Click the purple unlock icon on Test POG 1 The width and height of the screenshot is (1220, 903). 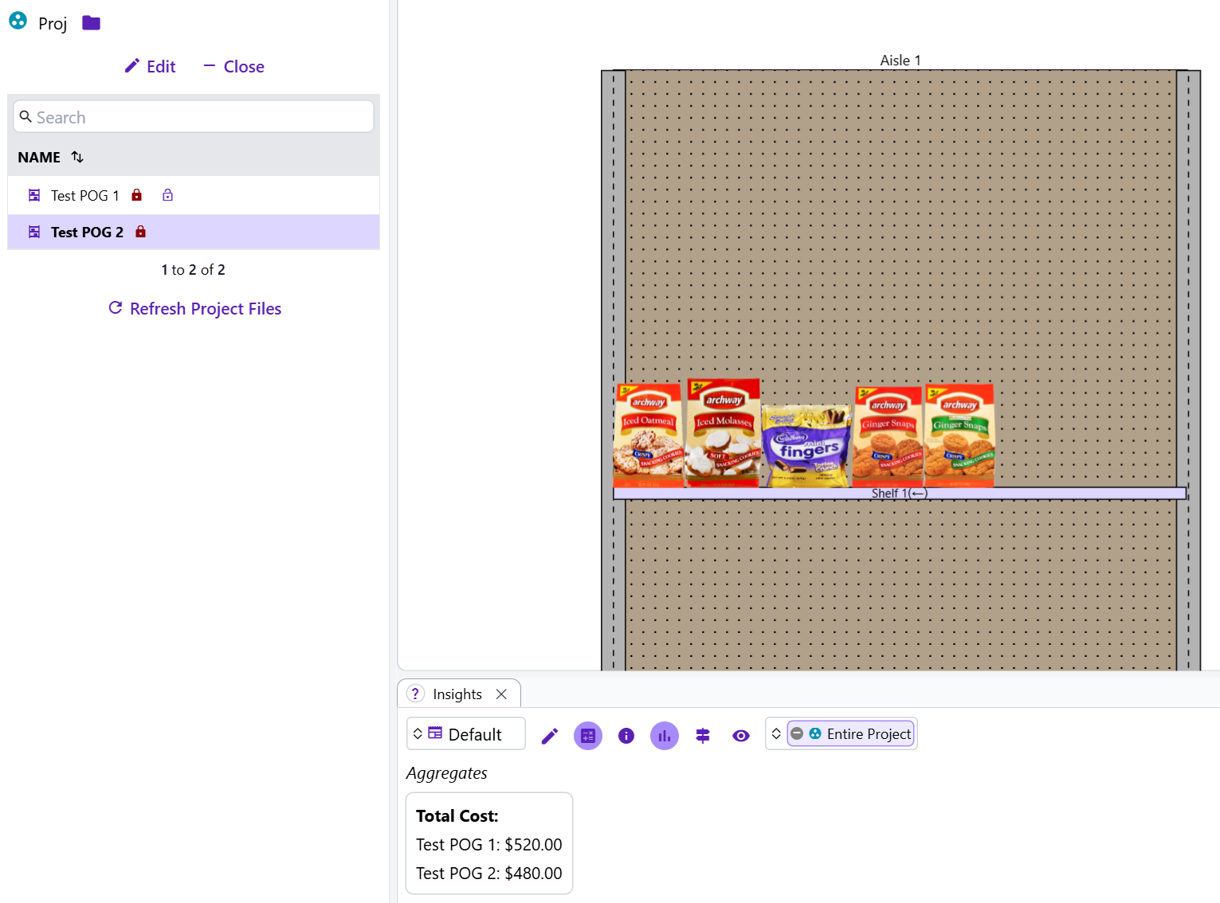click(167, 195)
